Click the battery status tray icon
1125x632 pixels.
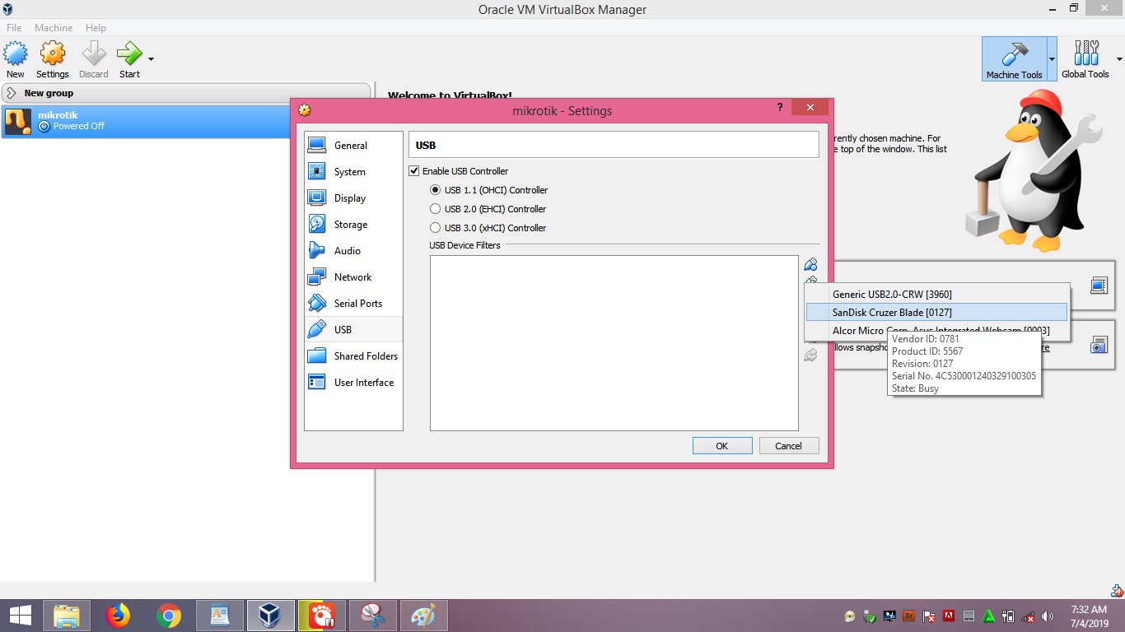click(1008, 616)
